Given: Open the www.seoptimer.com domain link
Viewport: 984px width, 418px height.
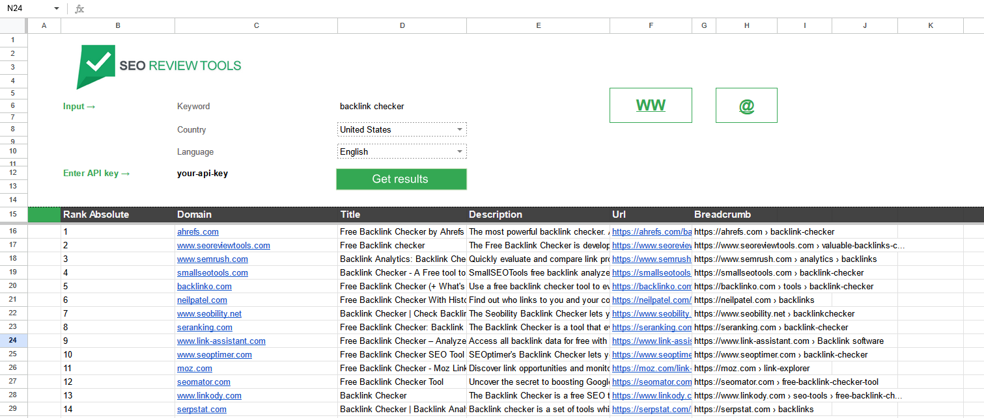Looking at the screenshot, I should (214, 354).
